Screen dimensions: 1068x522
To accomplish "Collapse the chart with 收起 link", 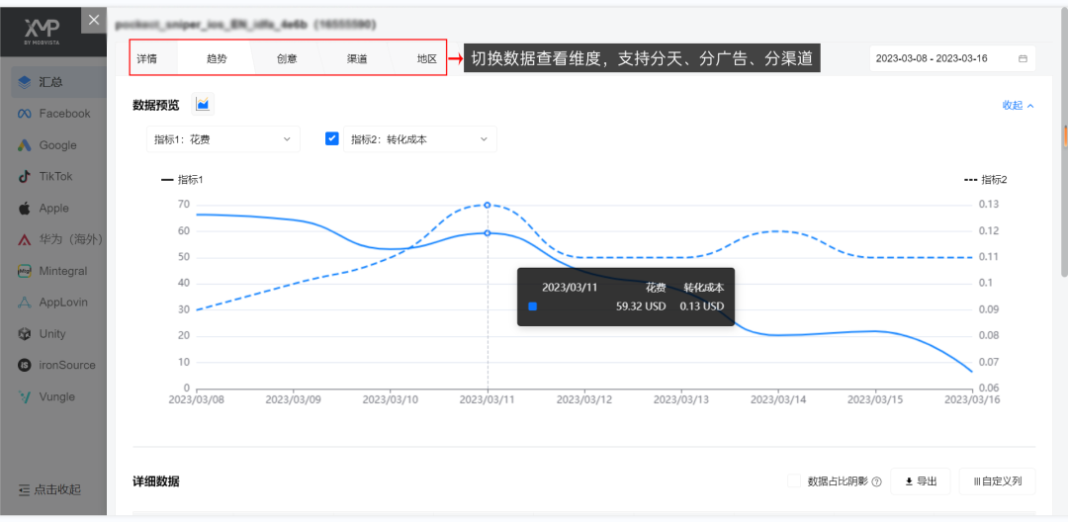I will coord(1019,106).
